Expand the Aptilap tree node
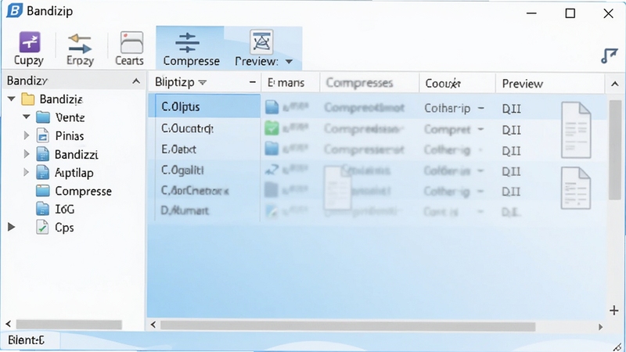 [27, 172]
